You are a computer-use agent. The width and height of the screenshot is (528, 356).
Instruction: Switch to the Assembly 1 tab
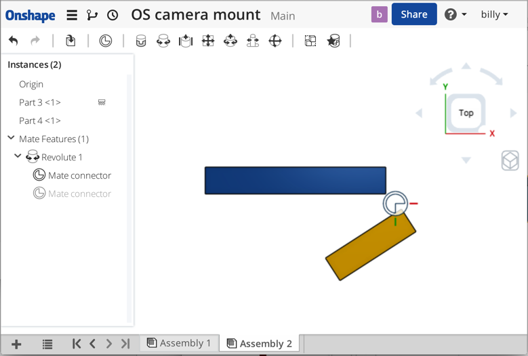(179, 343)
